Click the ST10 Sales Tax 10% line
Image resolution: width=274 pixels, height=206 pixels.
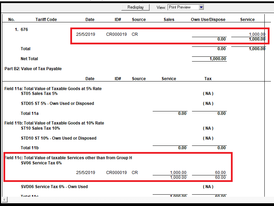(x=40, y=128)
